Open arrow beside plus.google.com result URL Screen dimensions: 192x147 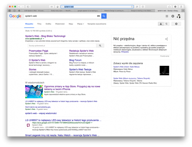[x=92, y=122]
